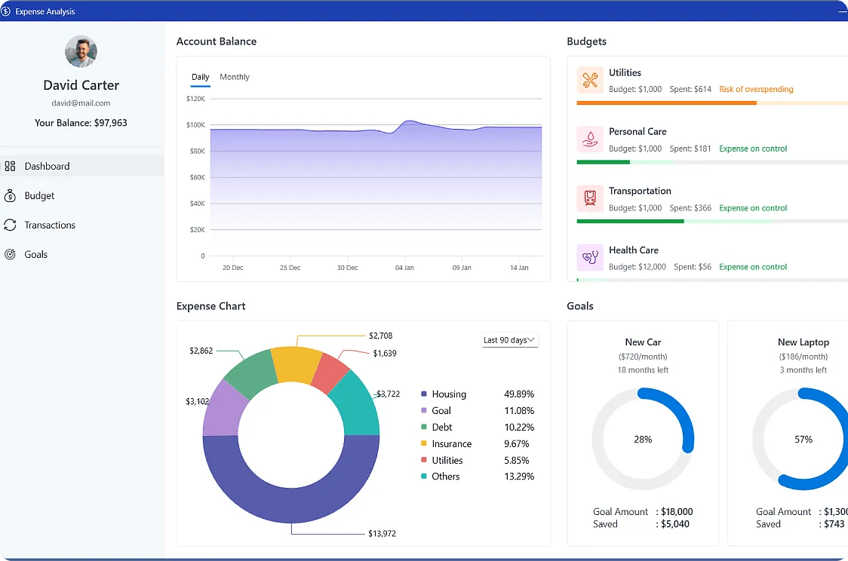The image size is (848, 561).
Task: Switch to the Monthly balance tab
Action: click(x=235, y=76)
